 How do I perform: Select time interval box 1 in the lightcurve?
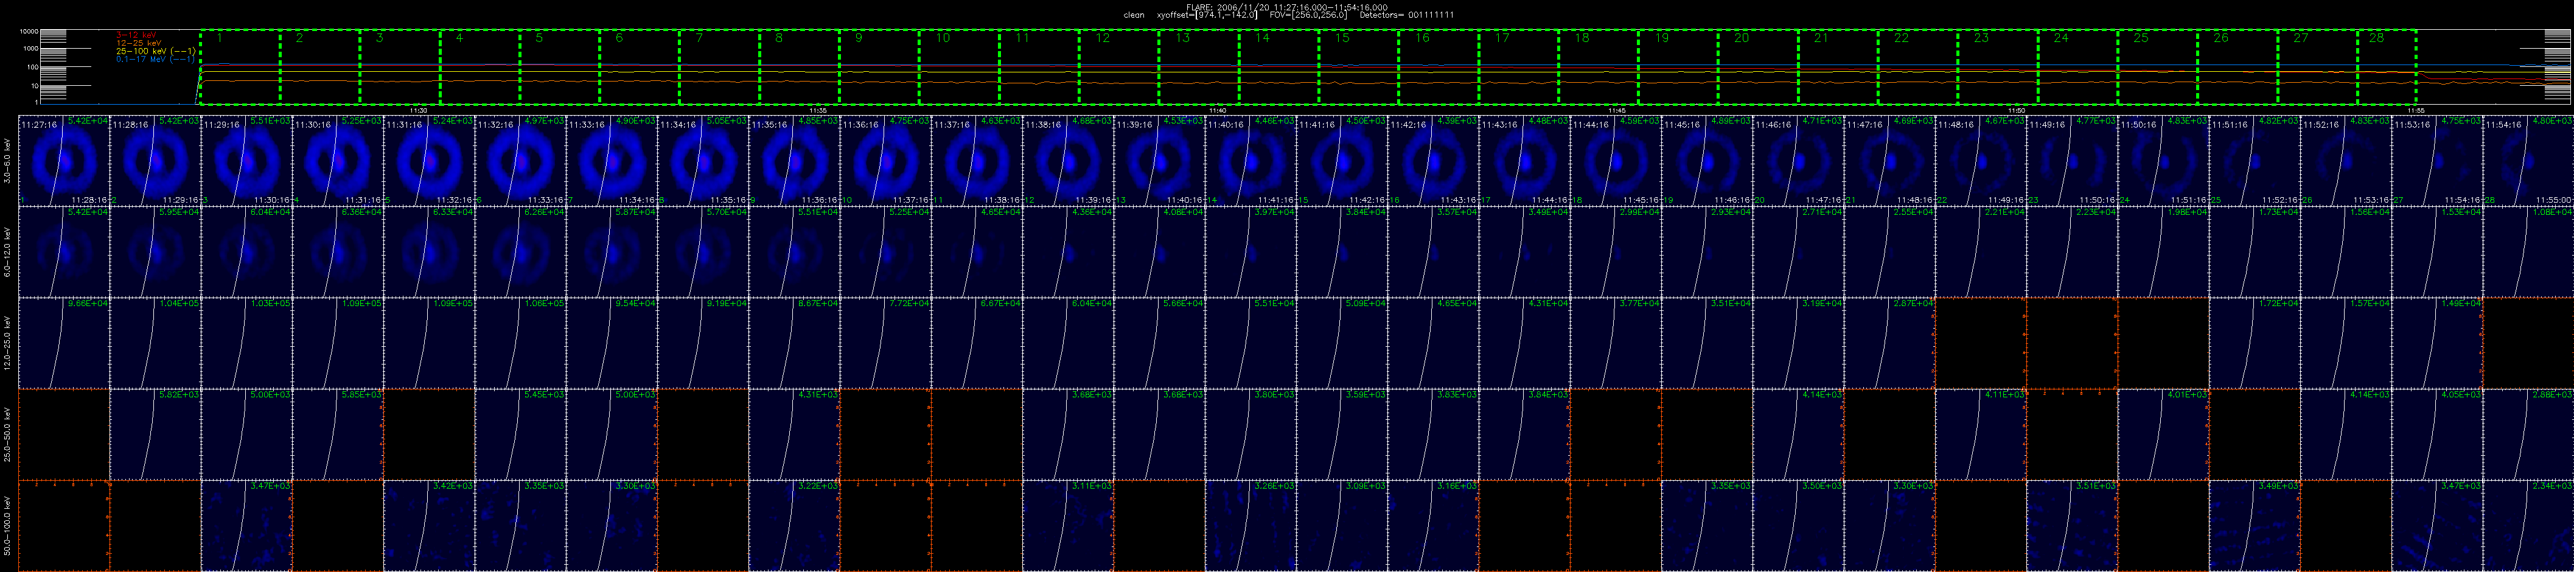(240, 67)
